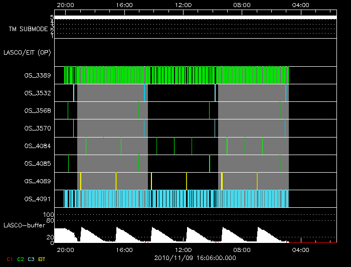Click the OS_4089 row label
This screenshot has width=351, height=267.
tap(38, 181)
